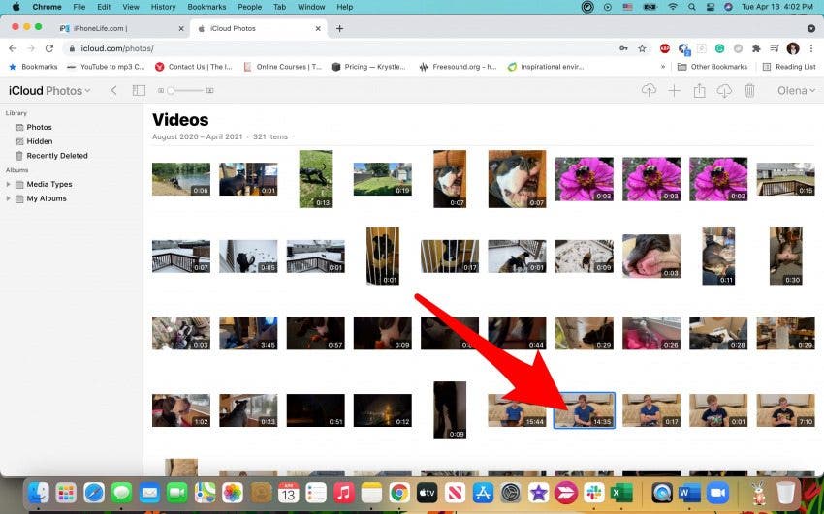This screenshot has height=514, width=824.
Task: Close the iCloud Photos tab
Action: point(318,28)
